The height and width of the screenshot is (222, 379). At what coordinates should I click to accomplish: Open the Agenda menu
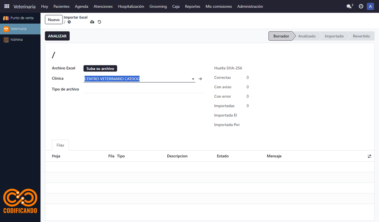click(x=81, y=6)
